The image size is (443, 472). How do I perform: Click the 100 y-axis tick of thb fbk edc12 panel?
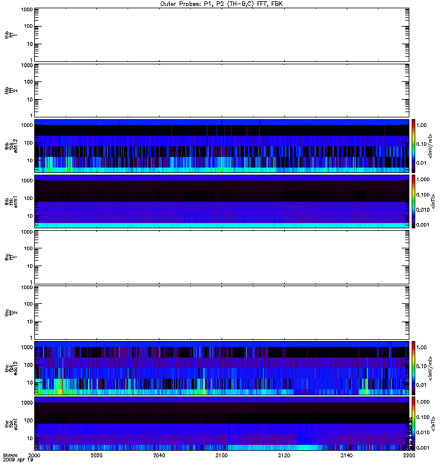pos(28,143)
